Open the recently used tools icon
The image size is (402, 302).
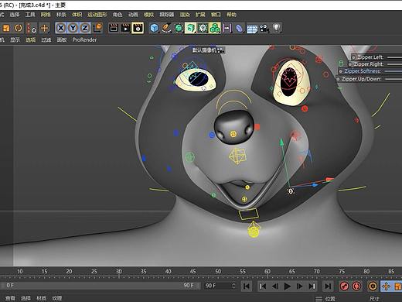point(32,28)
